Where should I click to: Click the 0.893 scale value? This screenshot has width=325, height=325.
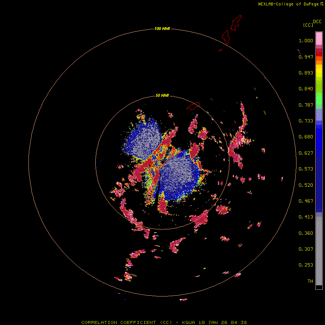[306, 73]
